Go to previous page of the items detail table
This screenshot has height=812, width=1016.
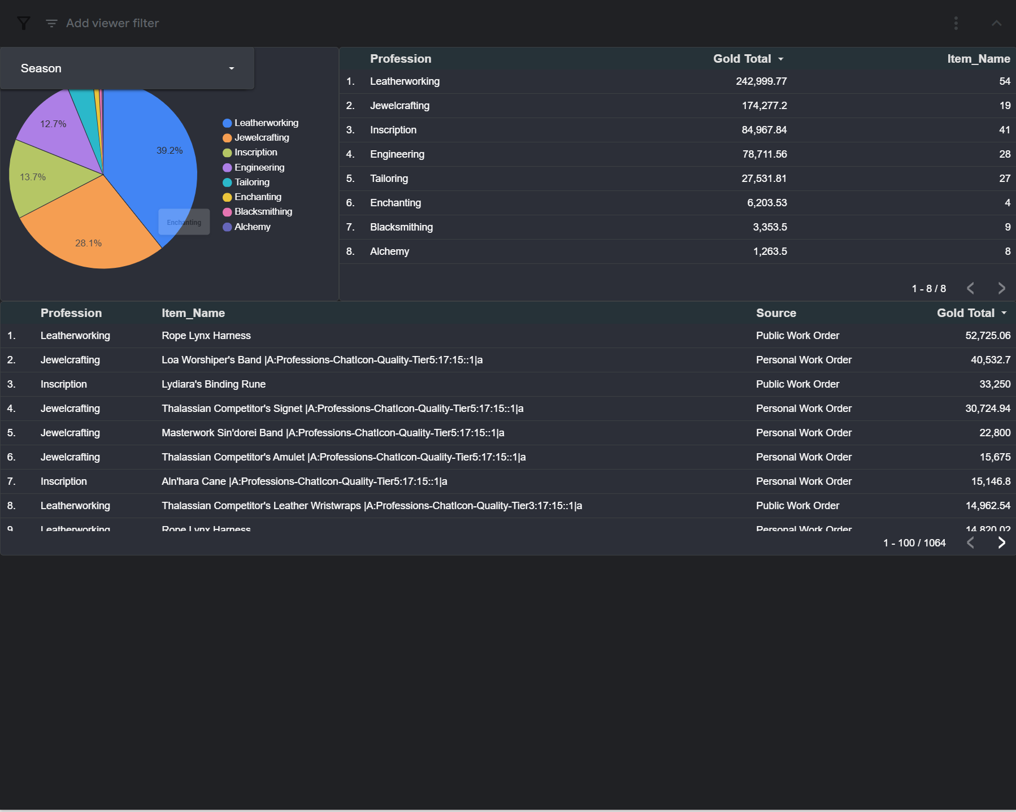click(x=970, y=542)
